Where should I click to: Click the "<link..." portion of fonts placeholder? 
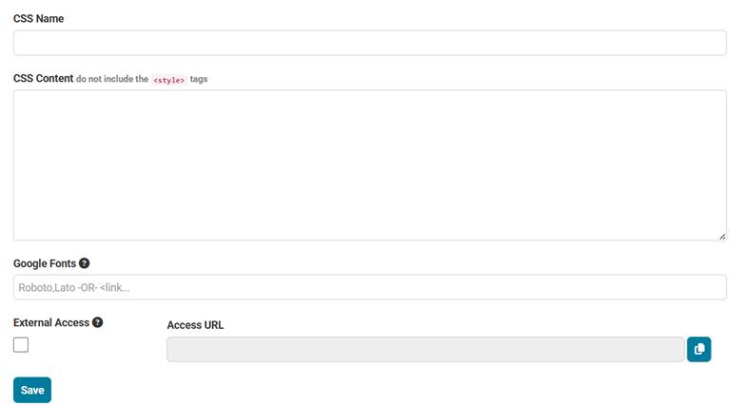(x=114, y=288)
